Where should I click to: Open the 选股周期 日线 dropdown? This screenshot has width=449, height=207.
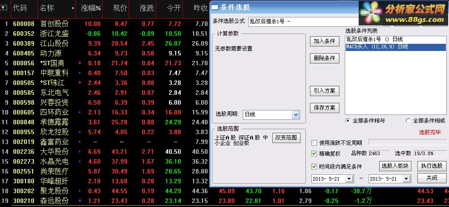pyautogui.click(x=296, y=115)
